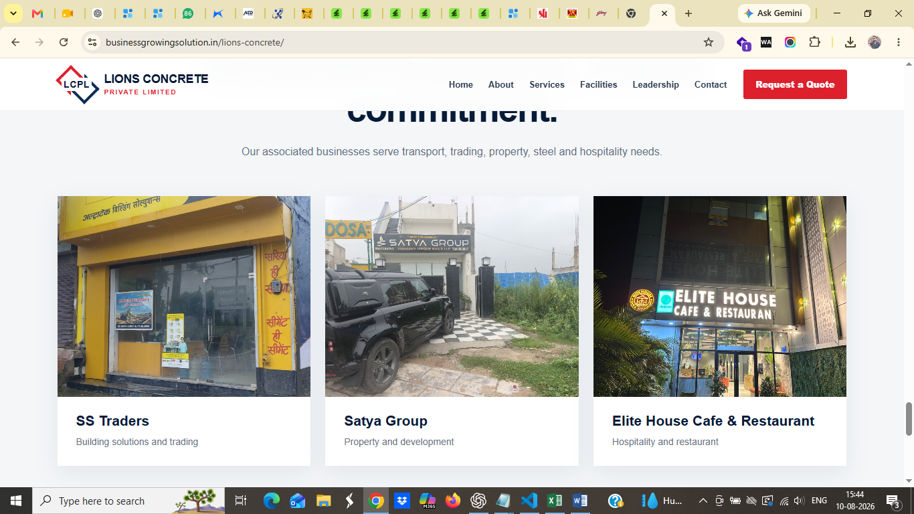Open the Services navigation menu item

(x=547, y=84)
